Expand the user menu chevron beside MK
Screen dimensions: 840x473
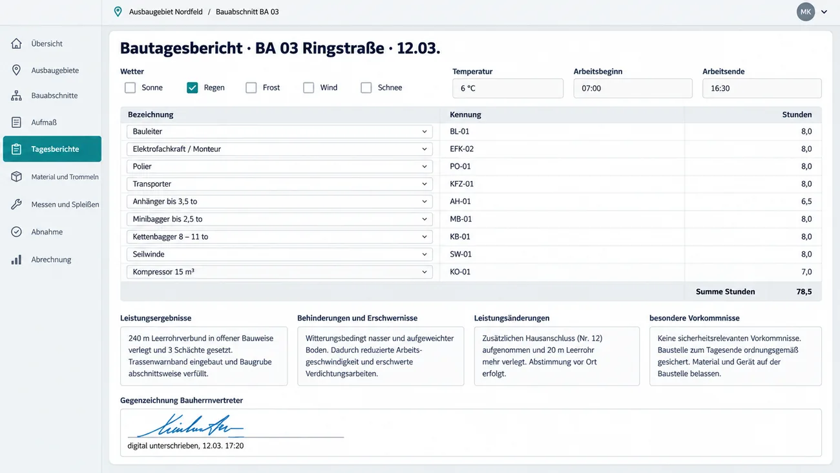[824, 12]
